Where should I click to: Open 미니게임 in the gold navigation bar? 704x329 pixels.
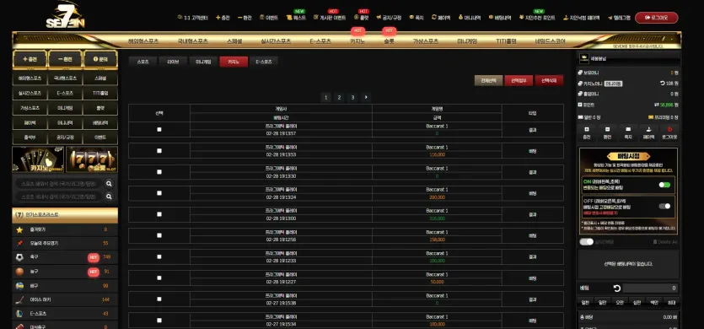tap(467, 40)
